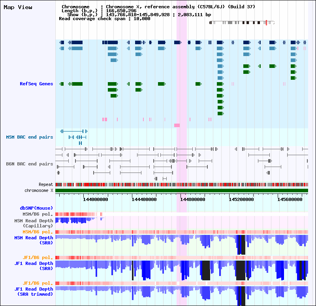Click the large pink block in RefSeq track

pos(177,125)
